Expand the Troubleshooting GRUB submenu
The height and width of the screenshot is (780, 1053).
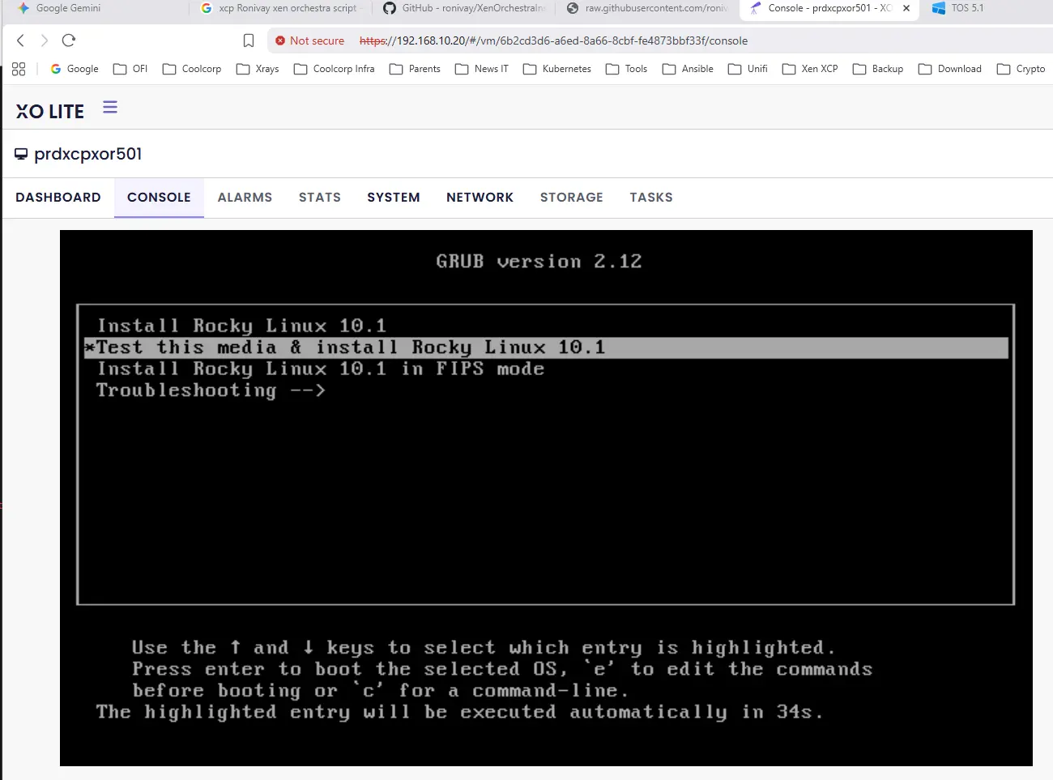tap(211, 390)
